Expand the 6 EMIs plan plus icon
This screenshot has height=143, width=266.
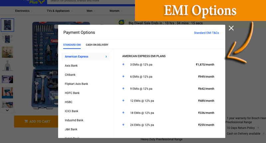tap(123, 76)
